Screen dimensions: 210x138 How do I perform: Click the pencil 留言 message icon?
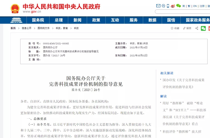187,28
